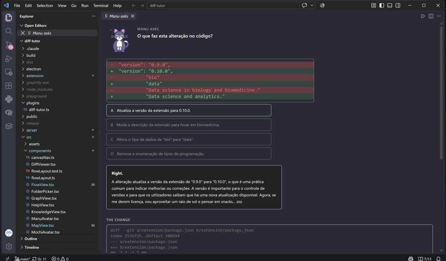The image size is (446, 261).
Task: Open the Extensions view
Action: pyautogui.click(x=8, y=85)
